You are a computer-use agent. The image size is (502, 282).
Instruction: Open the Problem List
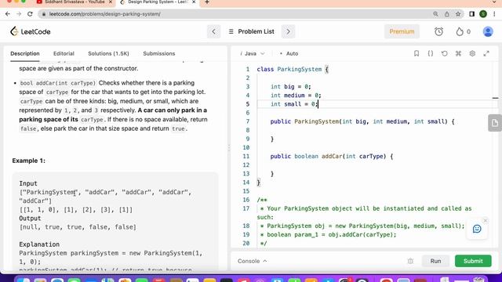[251, 31]
